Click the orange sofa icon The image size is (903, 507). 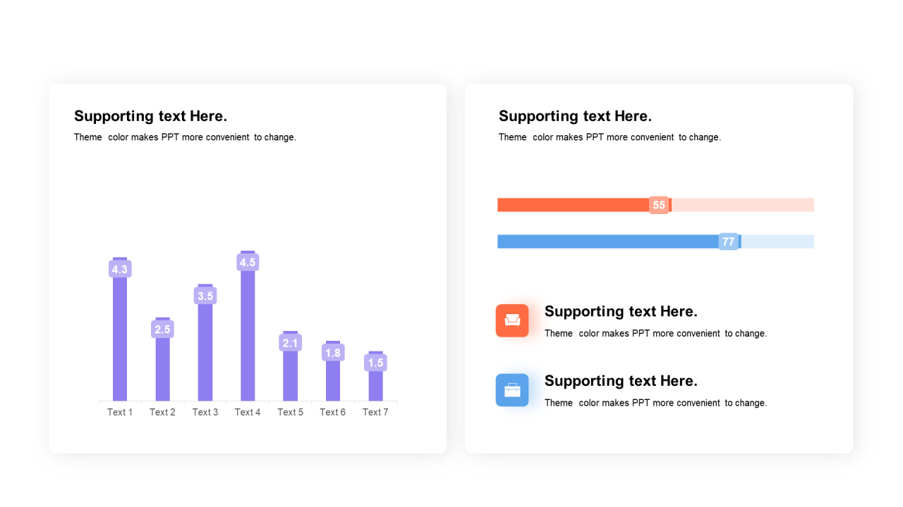click(x=512, y=320)
